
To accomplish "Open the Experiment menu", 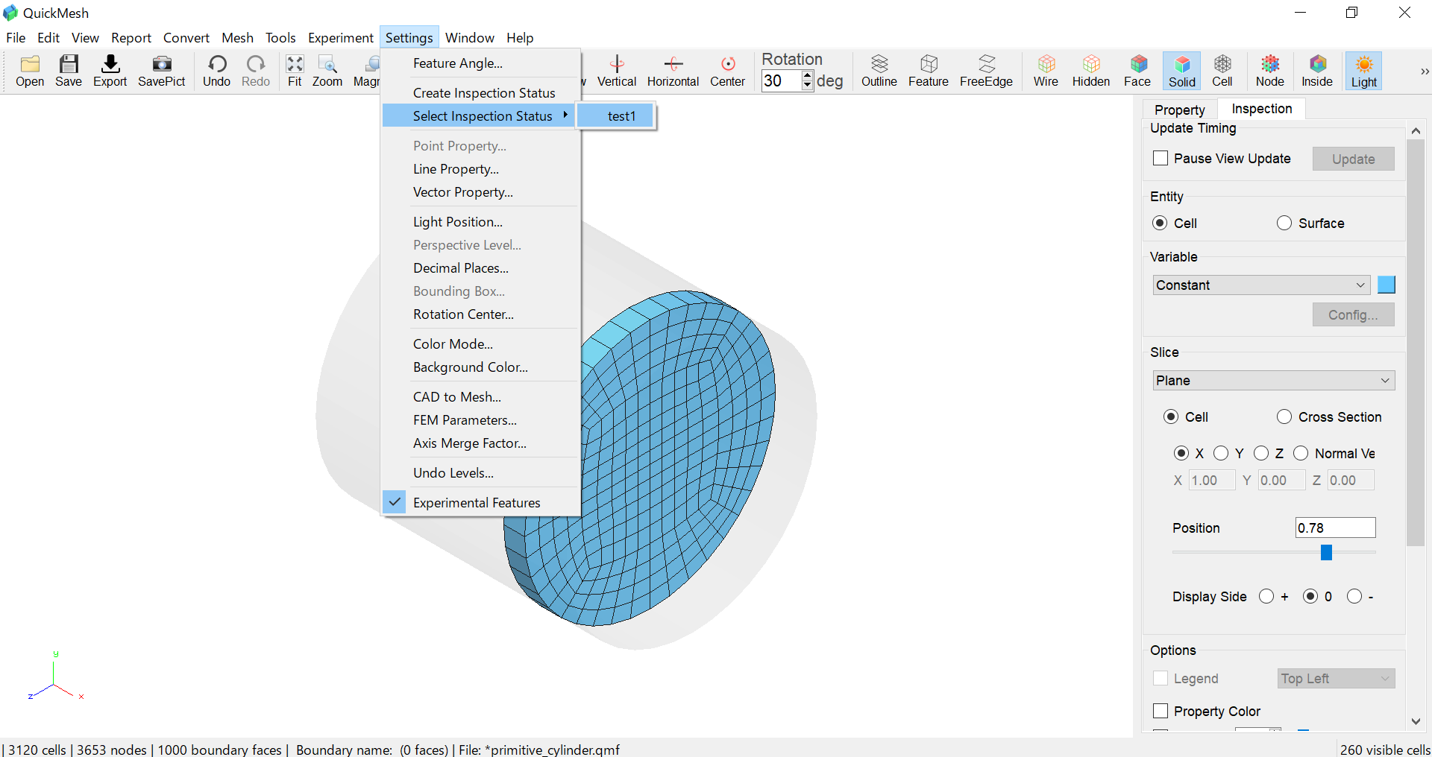I will 341,37.
